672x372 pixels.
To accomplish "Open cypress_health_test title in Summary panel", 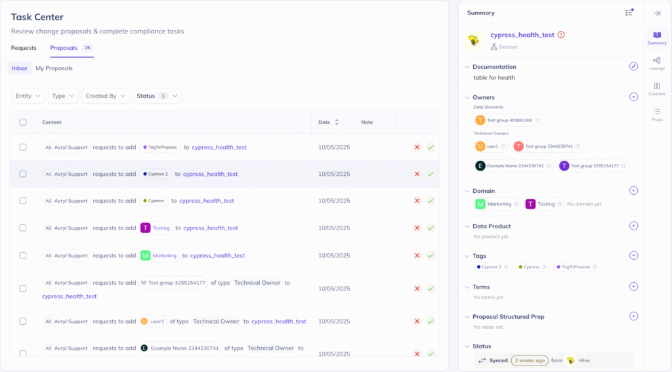I will [x=522, y=35].
